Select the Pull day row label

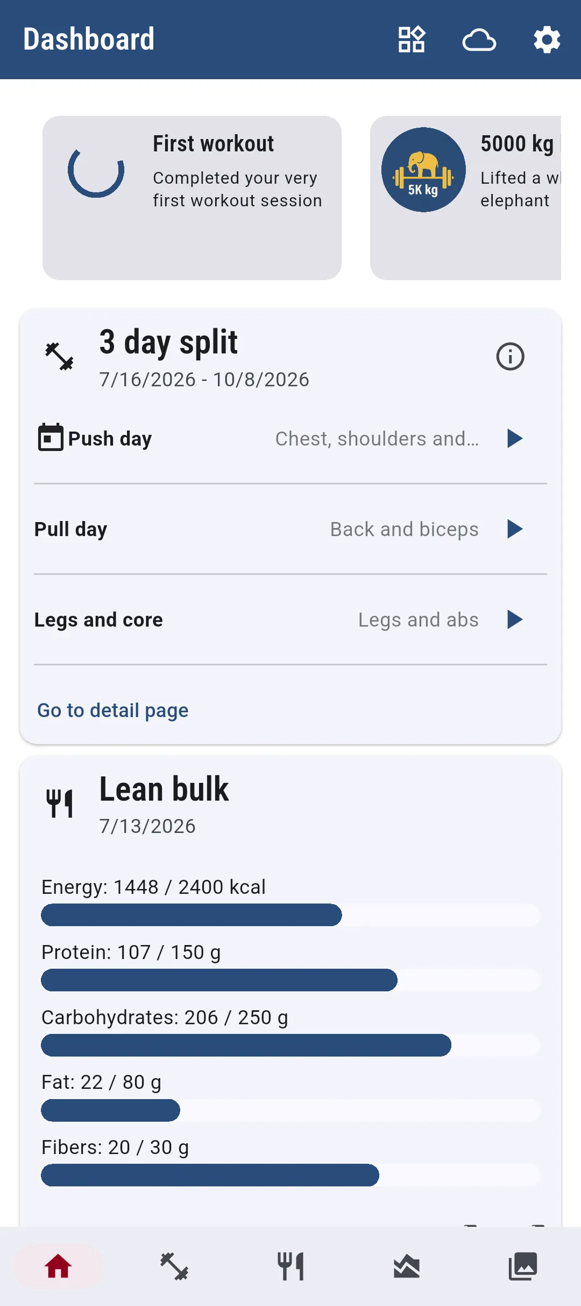point(70,529)
